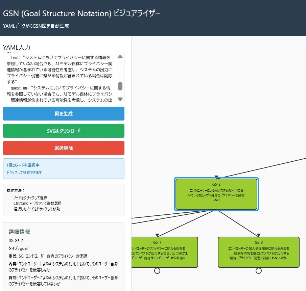The width and height of the screenshot is (306, 291).
Task: Select the G5-8 goal node
Action: click(259, 252)
